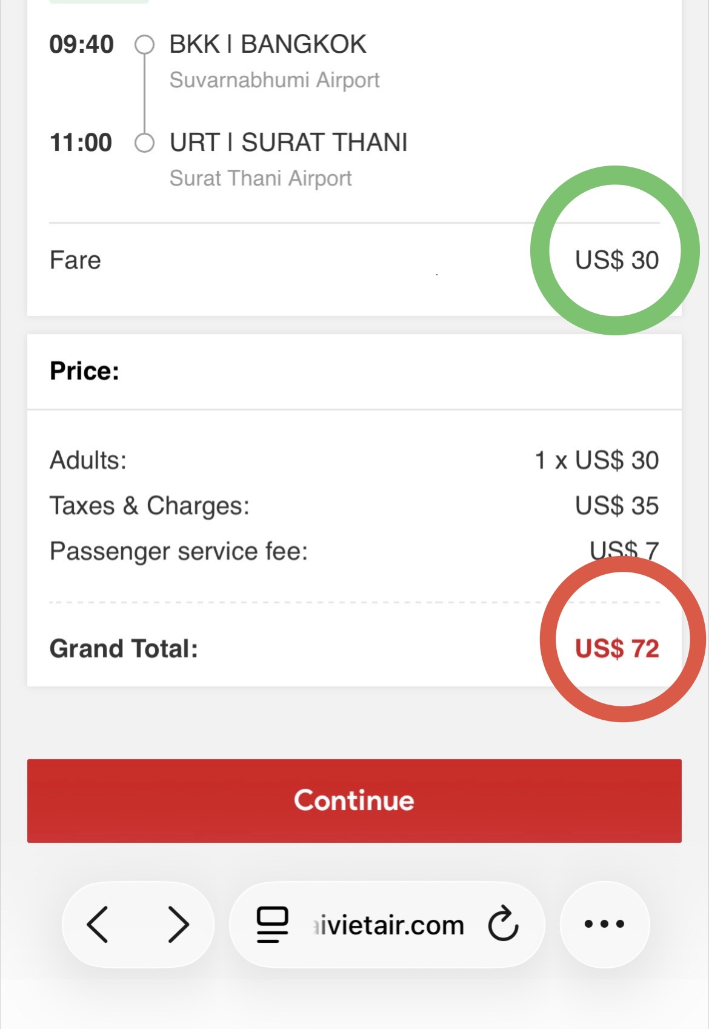
Task: Tap the Surat Thani Airport label
Action: coord(261,178)
